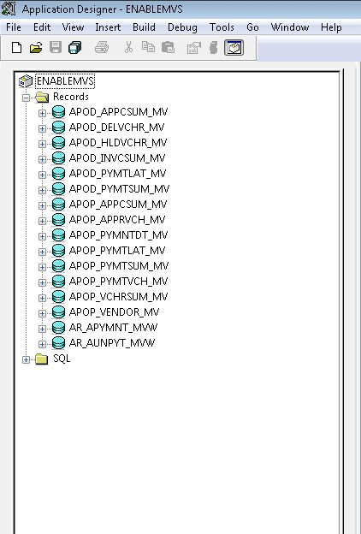Select the SQL folder label
This screenshot has height=534, width=361.
(62, 359)
